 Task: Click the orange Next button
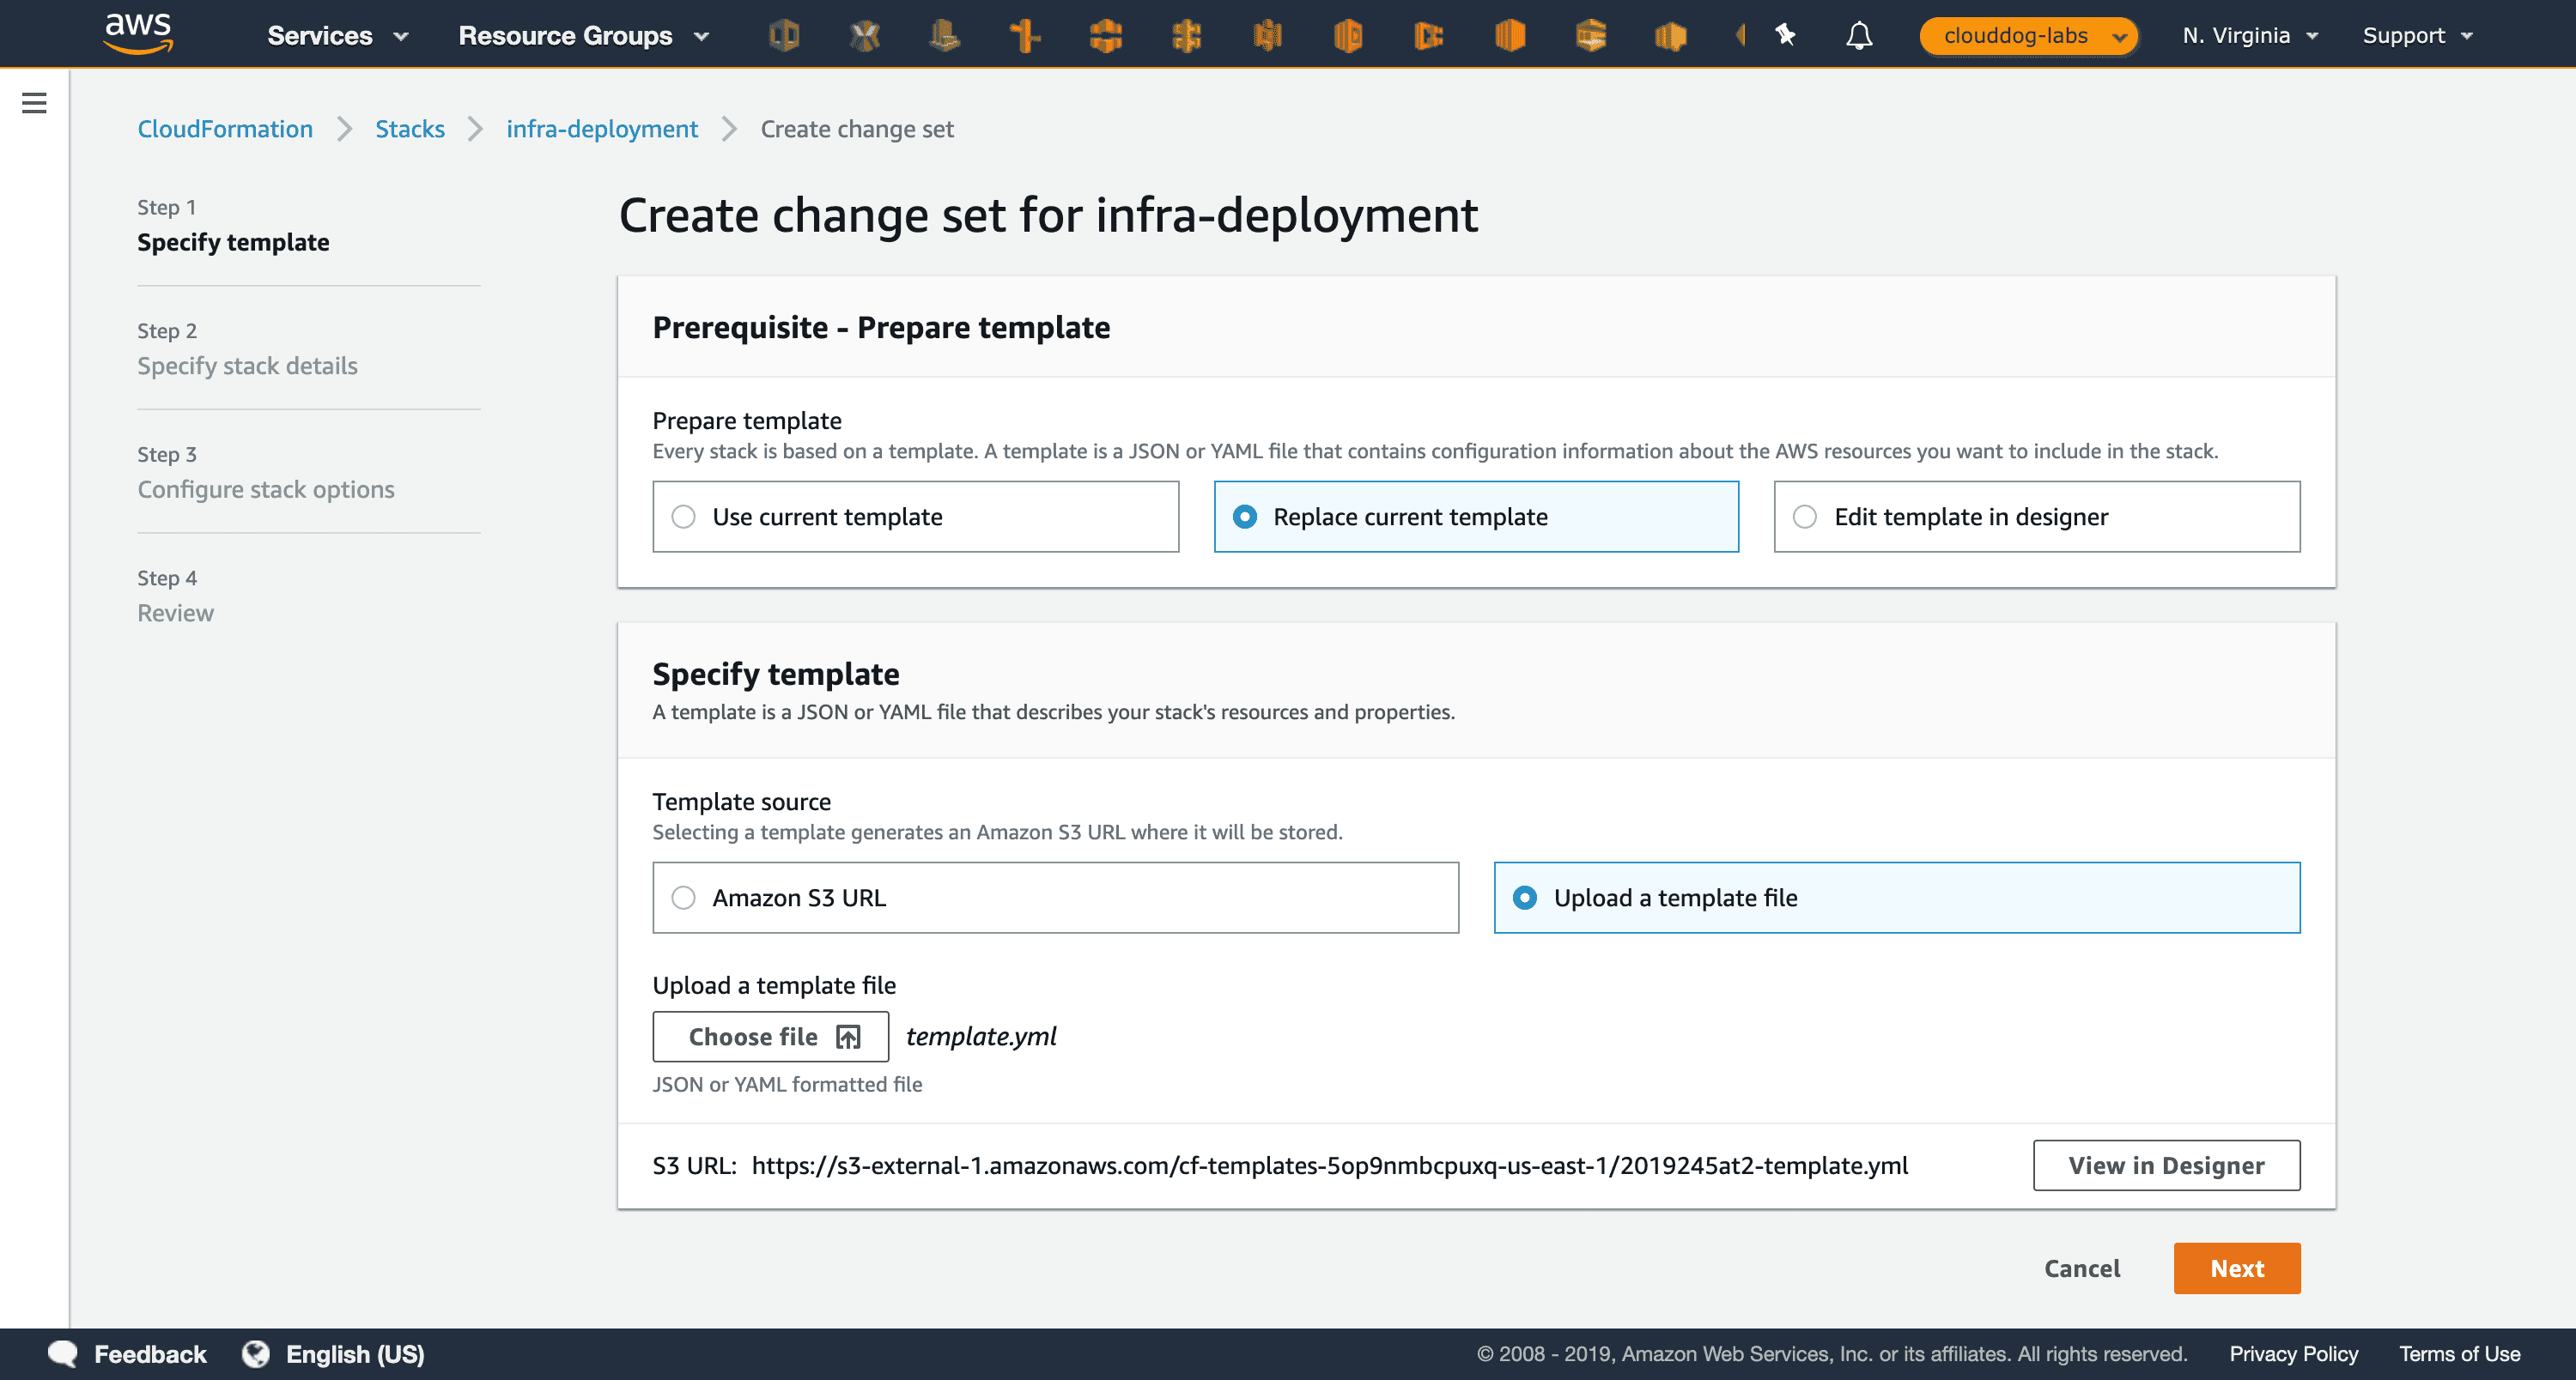[x=2236, y=1268]
